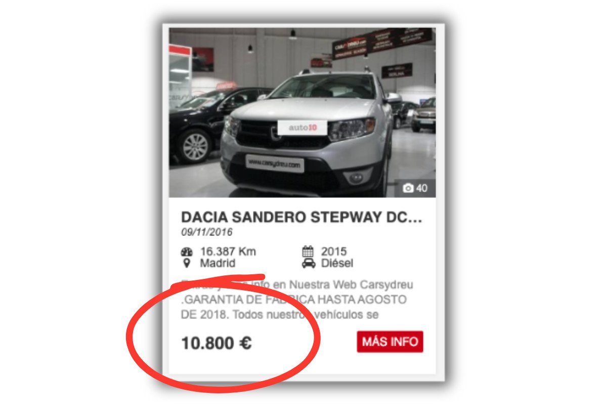Viewport: 607px width, 405px height.
Task: Open the DACIA SANDERO STEPWAY title link
Action: point(301,217)
